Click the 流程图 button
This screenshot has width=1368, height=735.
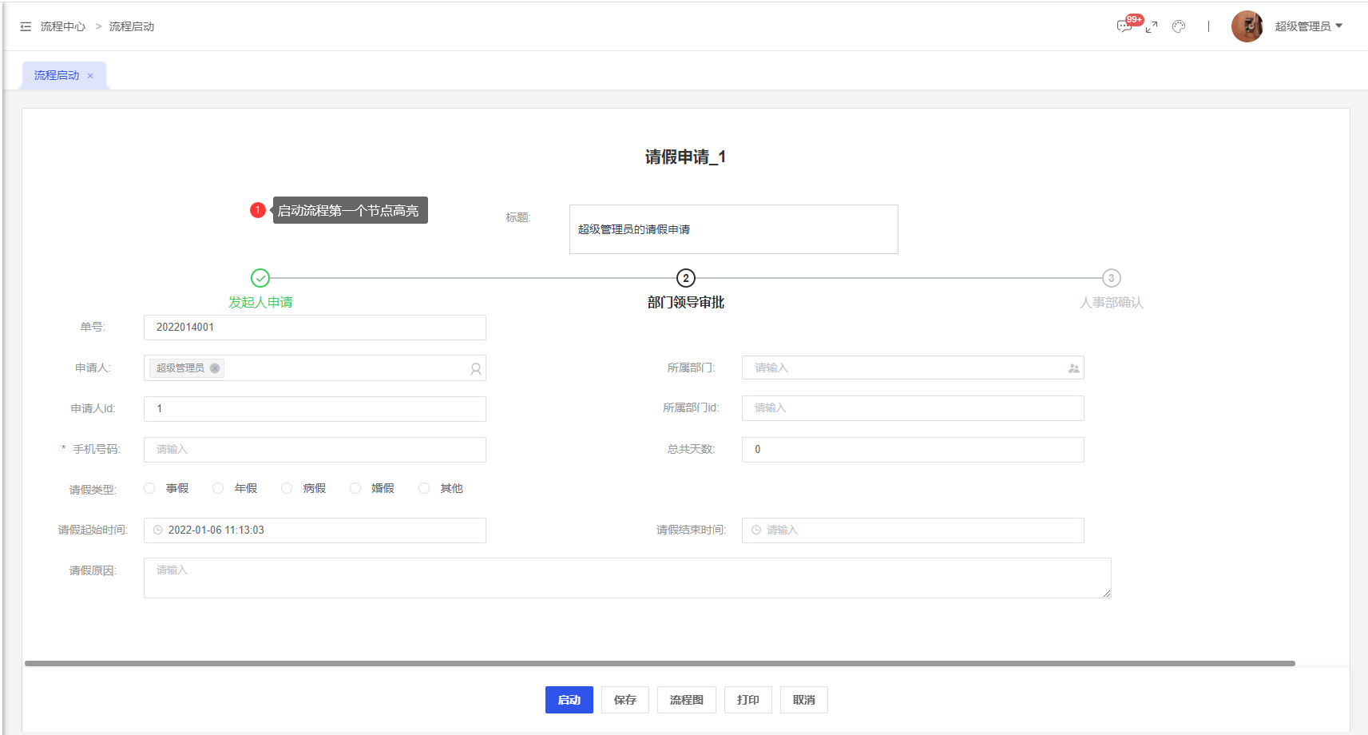click(x=686, y=700)
